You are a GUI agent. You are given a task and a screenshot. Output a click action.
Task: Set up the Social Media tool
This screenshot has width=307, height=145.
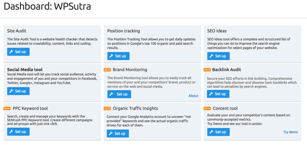coord(18,91)
